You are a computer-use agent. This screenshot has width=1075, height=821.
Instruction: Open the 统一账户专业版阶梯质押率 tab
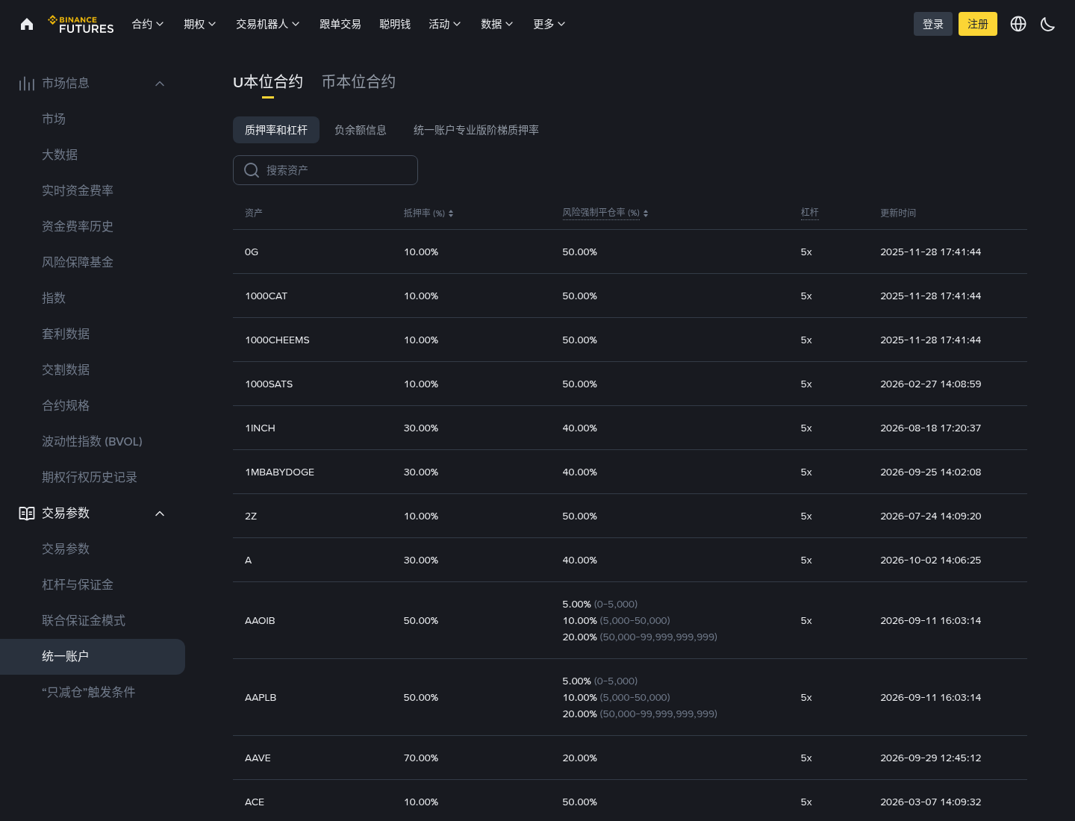476,130
